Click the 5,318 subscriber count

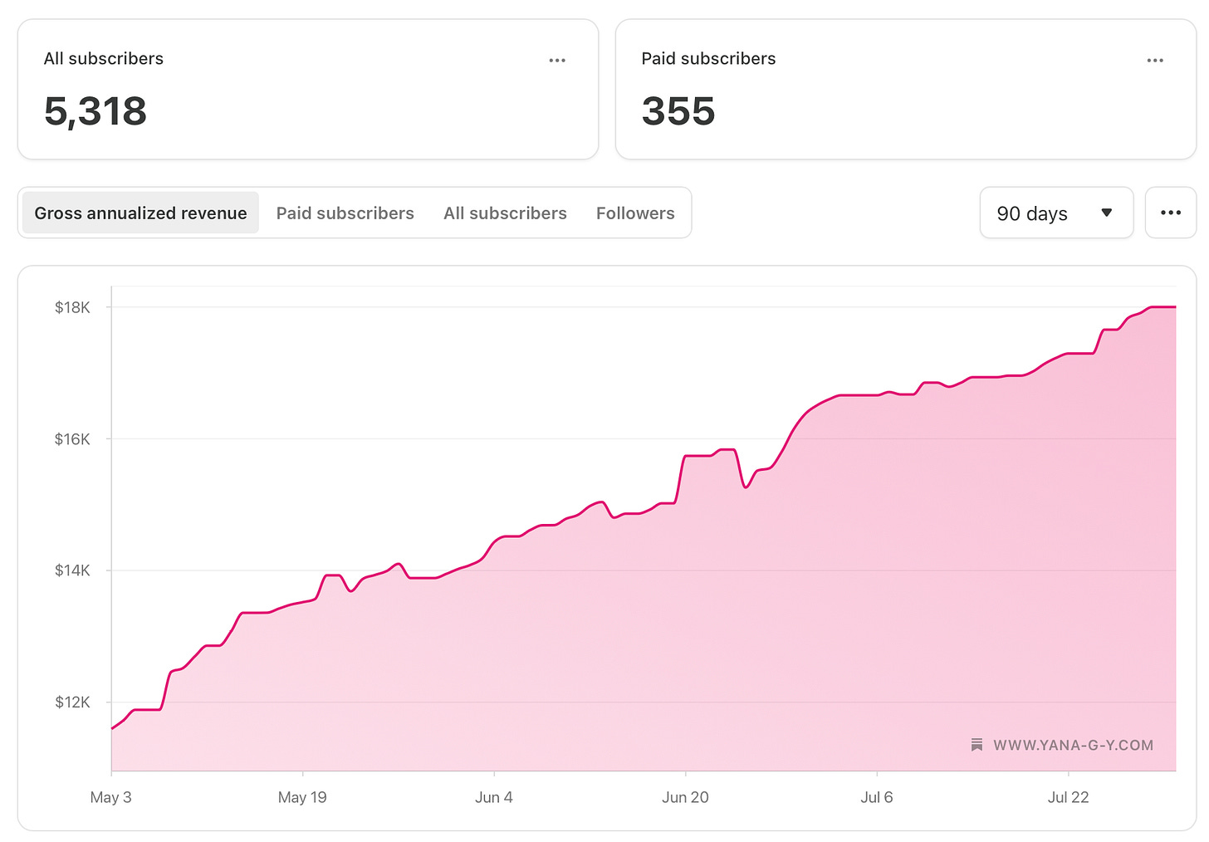click(x=95, y=111)
